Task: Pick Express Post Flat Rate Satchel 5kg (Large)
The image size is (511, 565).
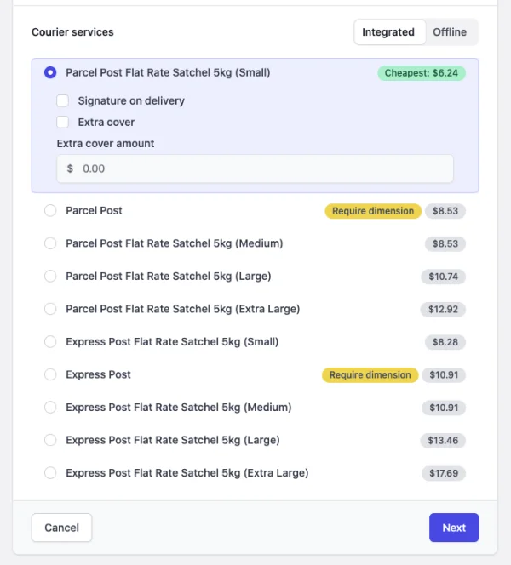Action: pos(50,440)
